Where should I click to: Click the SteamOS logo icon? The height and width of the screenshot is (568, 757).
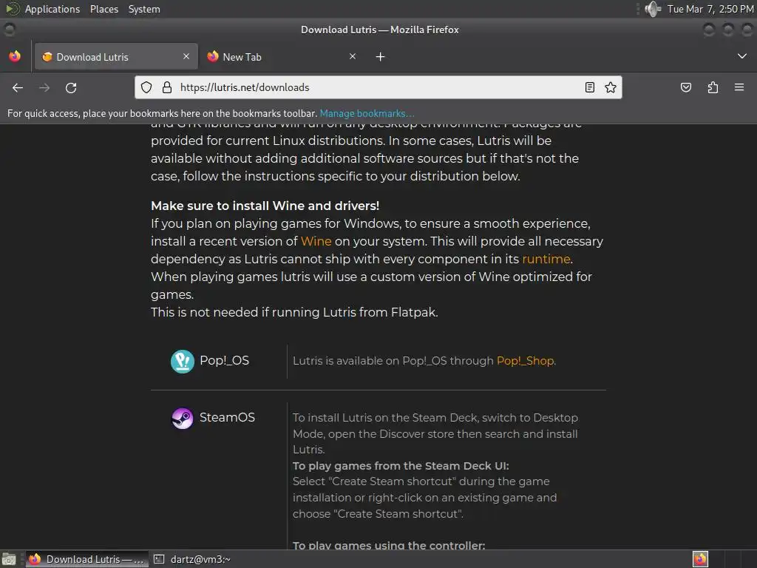(183, 419)
